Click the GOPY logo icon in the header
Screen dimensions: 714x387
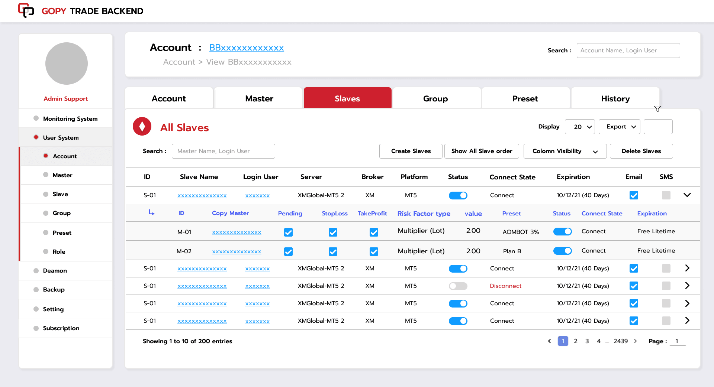click(x=26, y=10)
